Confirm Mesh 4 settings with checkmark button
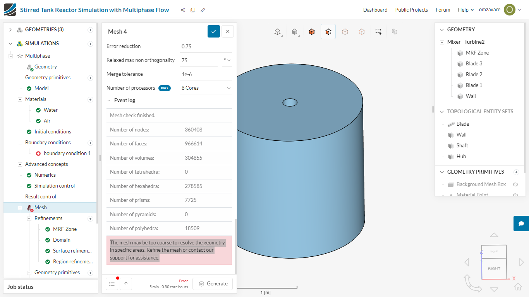 coord(214,31)
